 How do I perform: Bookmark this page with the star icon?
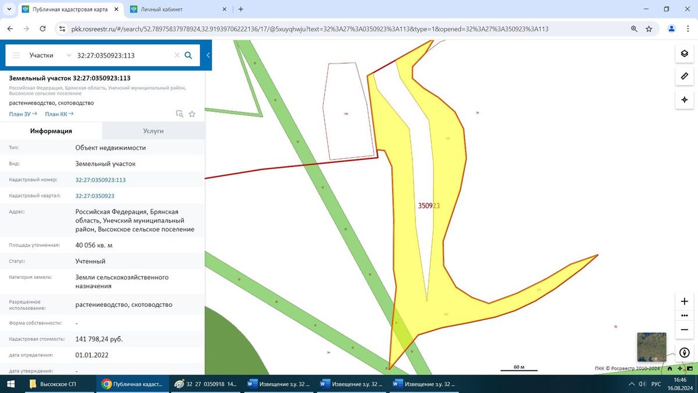point(649,29)
